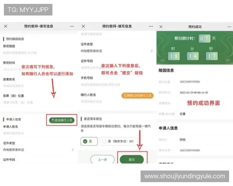This screenshot has width=233, height=186.
Task: Click 内地居民身份证 text on first screen
Action: (x=14, y=150)
